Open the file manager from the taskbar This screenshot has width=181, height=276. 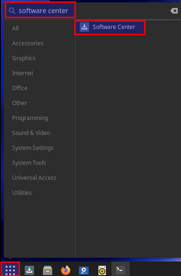[x=48, y=270]
